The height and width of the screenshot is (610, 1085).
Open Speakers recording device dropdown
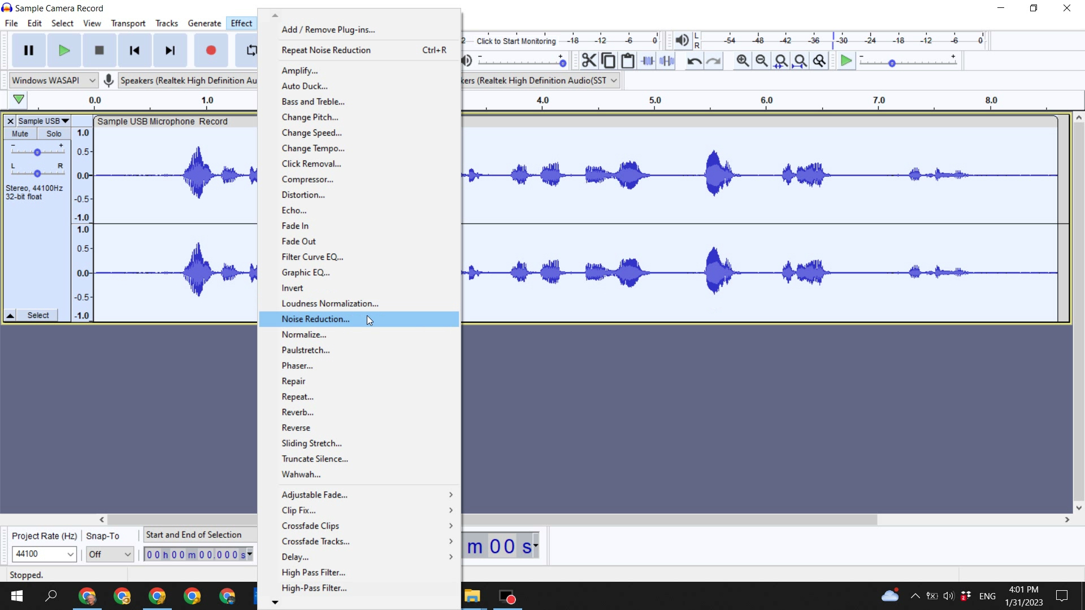(x=188, y=80)
